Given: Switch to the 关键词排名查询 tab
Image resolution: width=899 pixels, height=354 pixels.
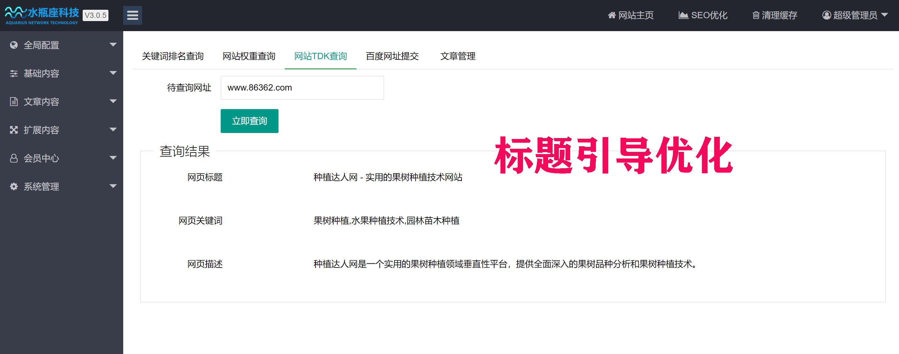Looking at the screenshot, I should pyautogui.click(x=173, y=56).
